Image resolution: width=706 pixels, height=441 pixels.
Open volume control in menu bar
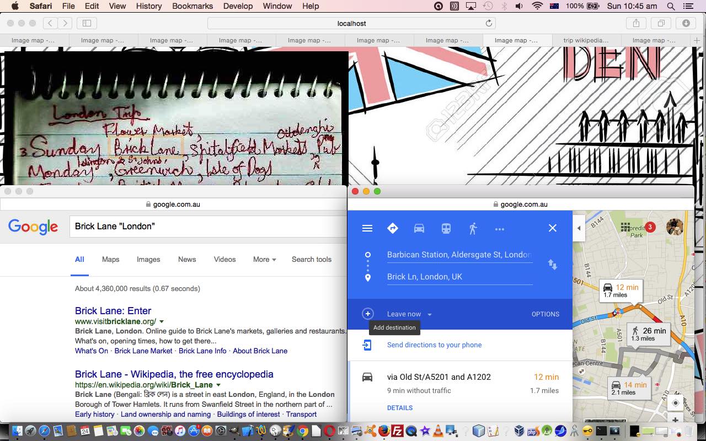(519, 6)
